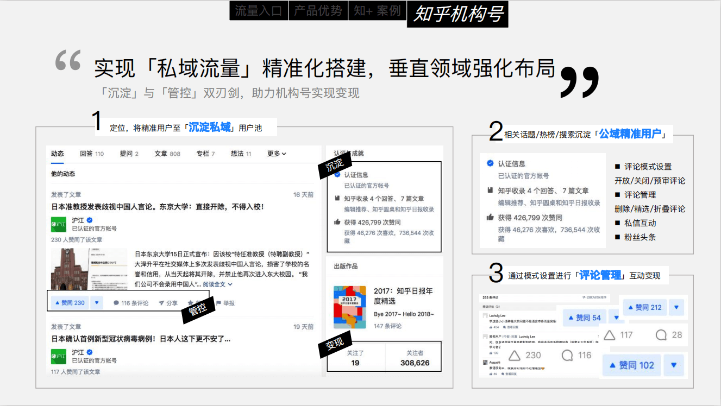The image size is (721, 406).
Task: Expand the 更多 dropdown in profile tabs
Action: pos(277,154)
